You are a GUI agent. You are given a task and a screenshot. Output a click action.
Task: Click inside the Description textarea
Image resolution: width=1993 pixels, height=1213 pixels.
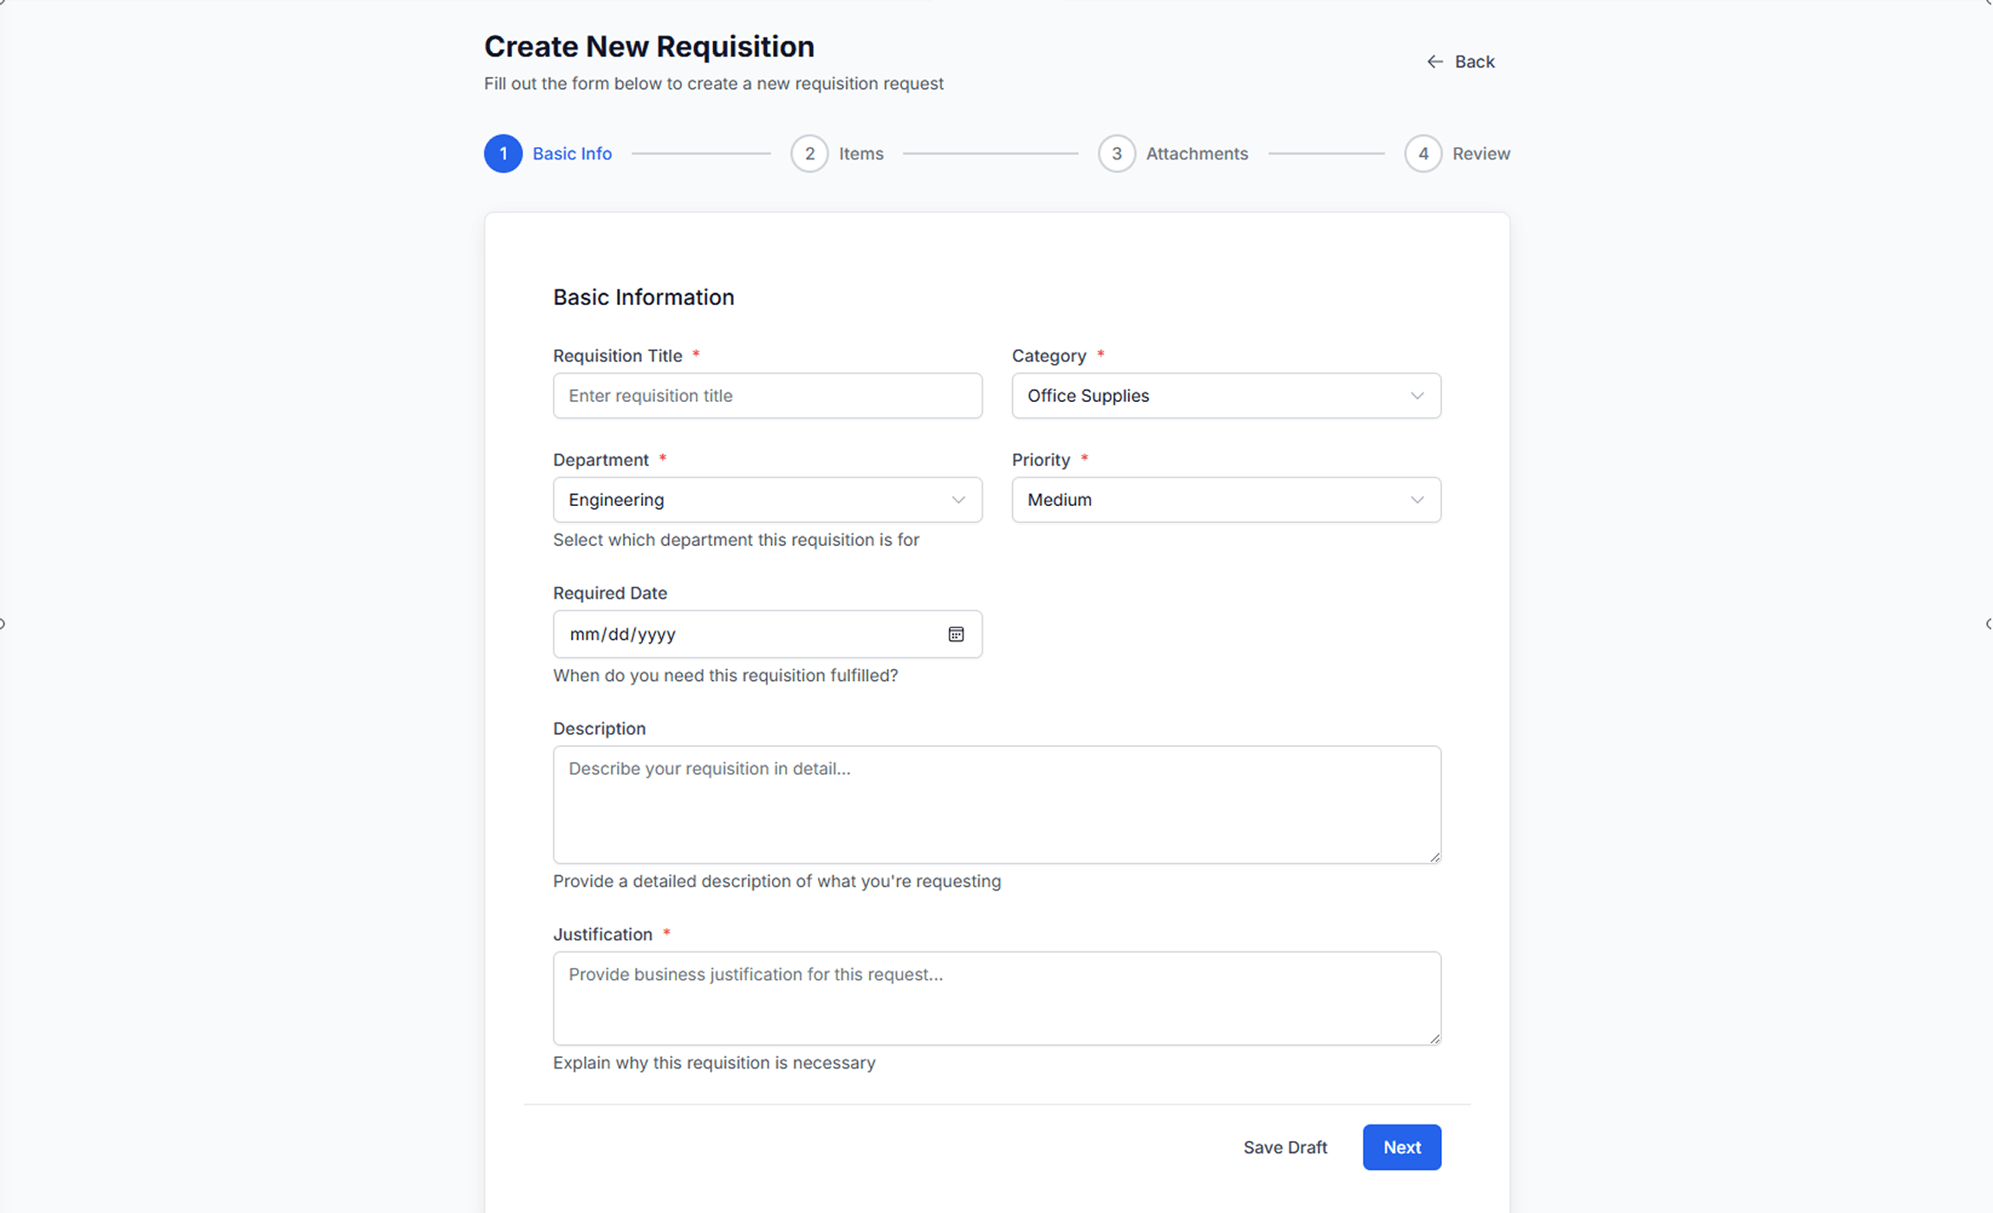point(995,804)
